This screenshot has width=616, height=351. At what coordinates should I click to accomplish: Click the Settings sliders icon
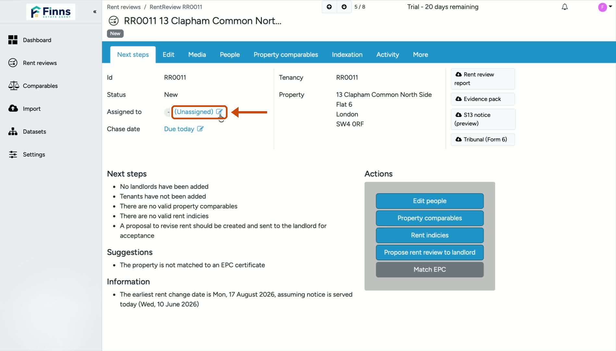point(13,154)
